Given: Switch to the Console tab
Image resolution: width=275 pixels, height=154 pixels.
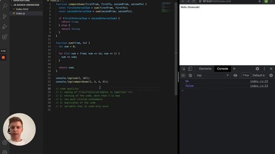Looking at the screenshot, I should pos(223,69).
